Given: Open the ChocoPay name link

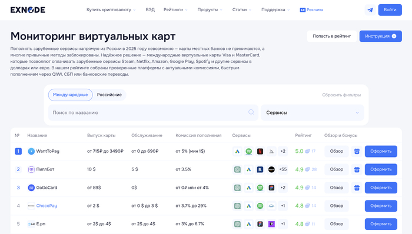Looking at the screenshot, I should [x=46, y=206].
